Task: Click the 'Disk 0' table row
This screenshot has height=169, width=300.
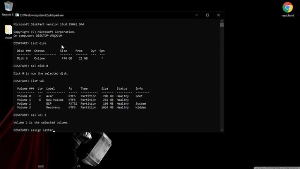Action: [60, 58]
